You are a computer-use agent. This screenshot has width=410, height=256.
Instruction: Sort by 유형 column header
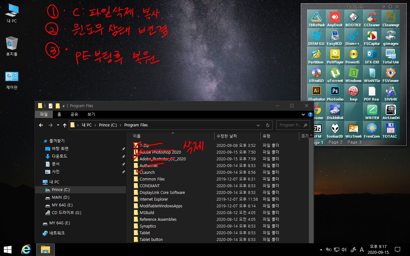point(279,136)
